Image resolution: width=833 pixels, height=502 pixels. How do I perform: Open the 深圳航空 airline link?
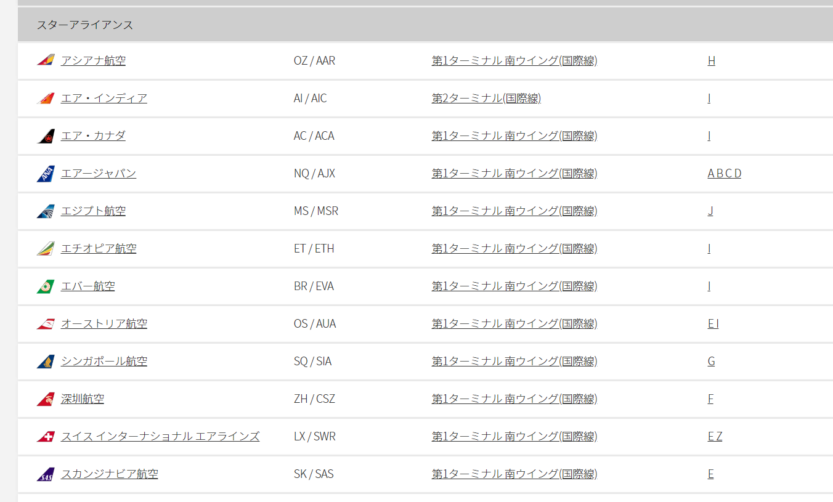coord(83,399)
